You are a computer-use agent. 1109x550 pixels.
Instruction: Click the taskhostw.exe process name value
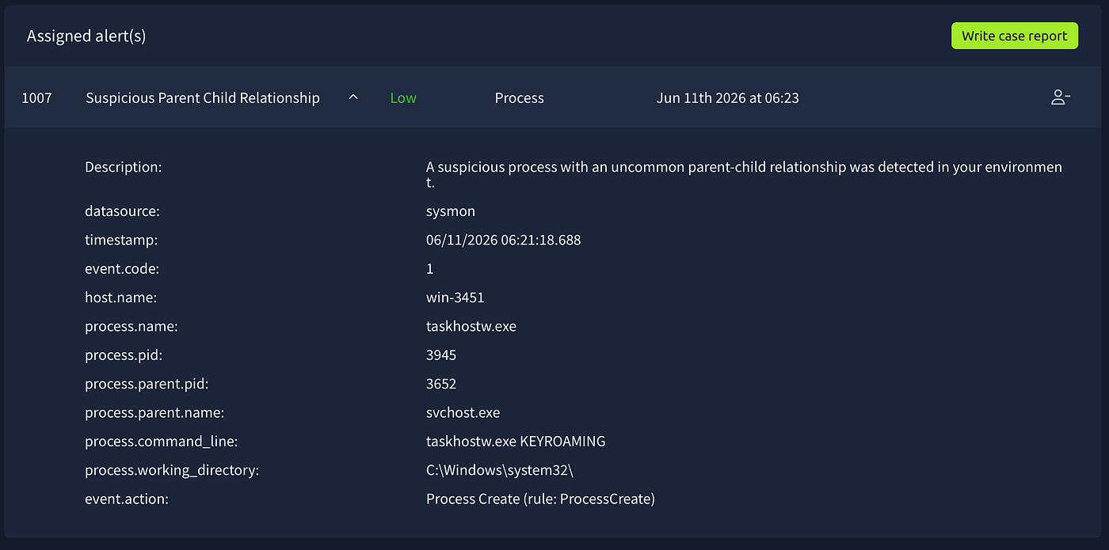(x=471, y=326)
